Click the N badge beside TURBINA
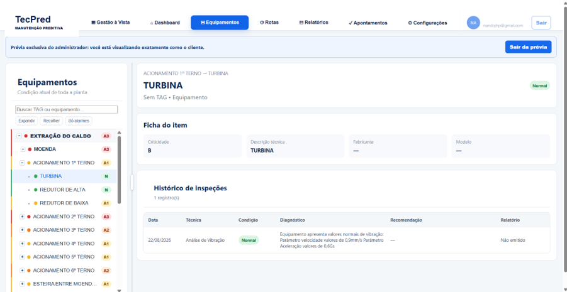Viewport: 567px width, 292px height. coord(106,176)
